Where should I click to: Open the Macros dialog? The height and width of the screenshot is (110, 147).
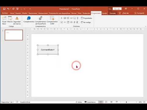click(10, 19)
